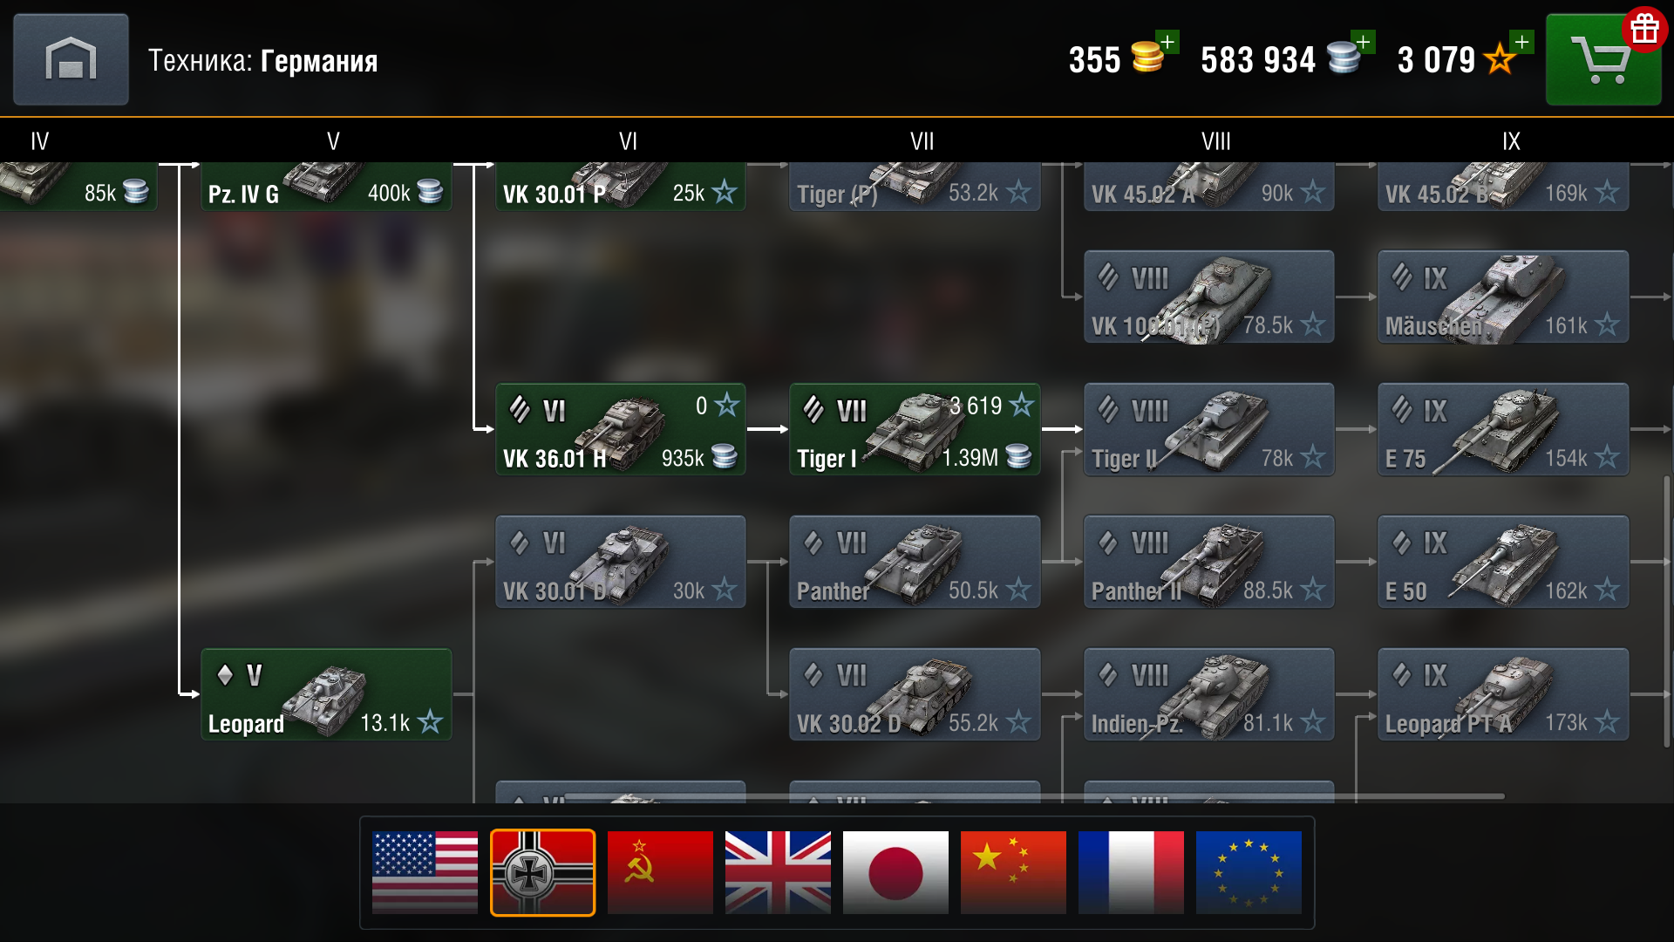Click the vertical scrollbar on right edge
The height and width of the screenshot is (942, 1674).
point(1668,611)
